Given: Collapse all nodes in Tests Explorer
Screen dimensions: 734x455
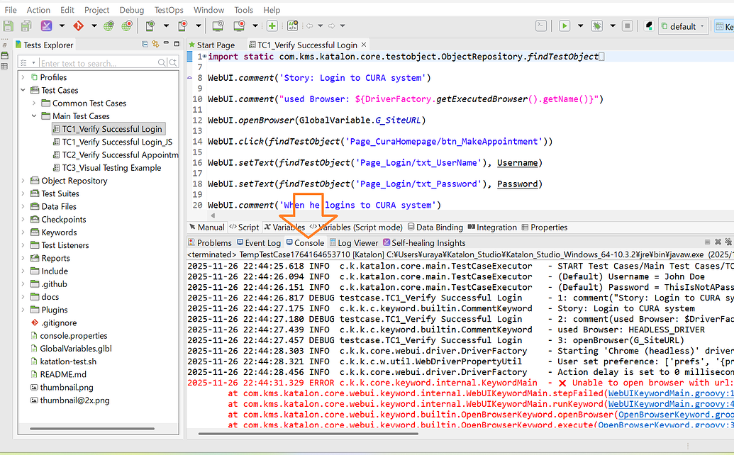Looking at the screenshot, I should [145, 44].
